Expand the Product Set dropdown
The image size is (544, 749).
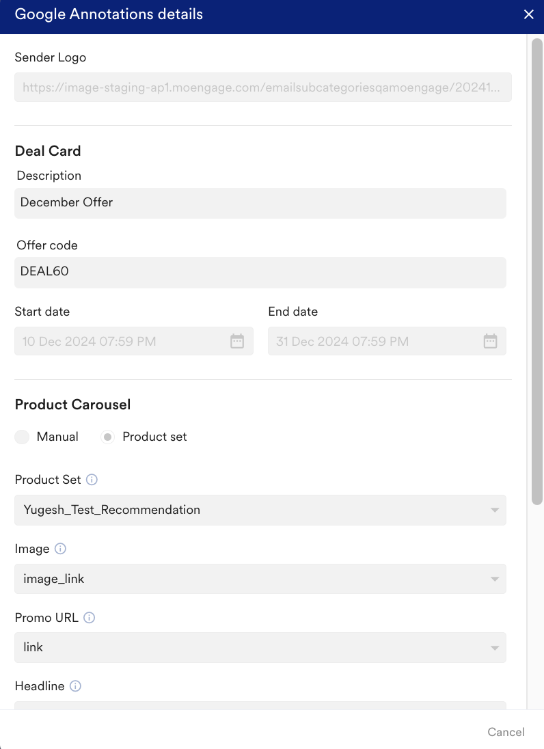(260, 510)
